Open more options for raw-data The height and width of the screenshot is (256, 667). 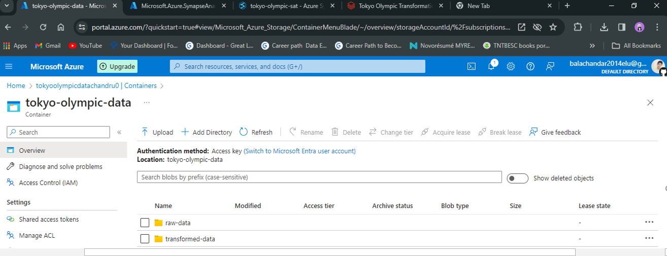point(649,222)
